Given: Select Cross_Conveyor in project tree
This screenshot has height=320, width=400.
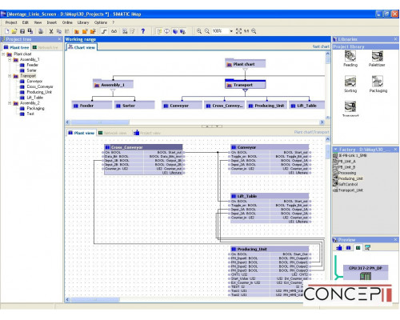Looking at the screenshot, I should pos(40,86).
